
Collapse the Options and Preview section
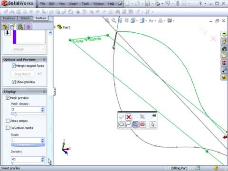(x=44, y=59)
